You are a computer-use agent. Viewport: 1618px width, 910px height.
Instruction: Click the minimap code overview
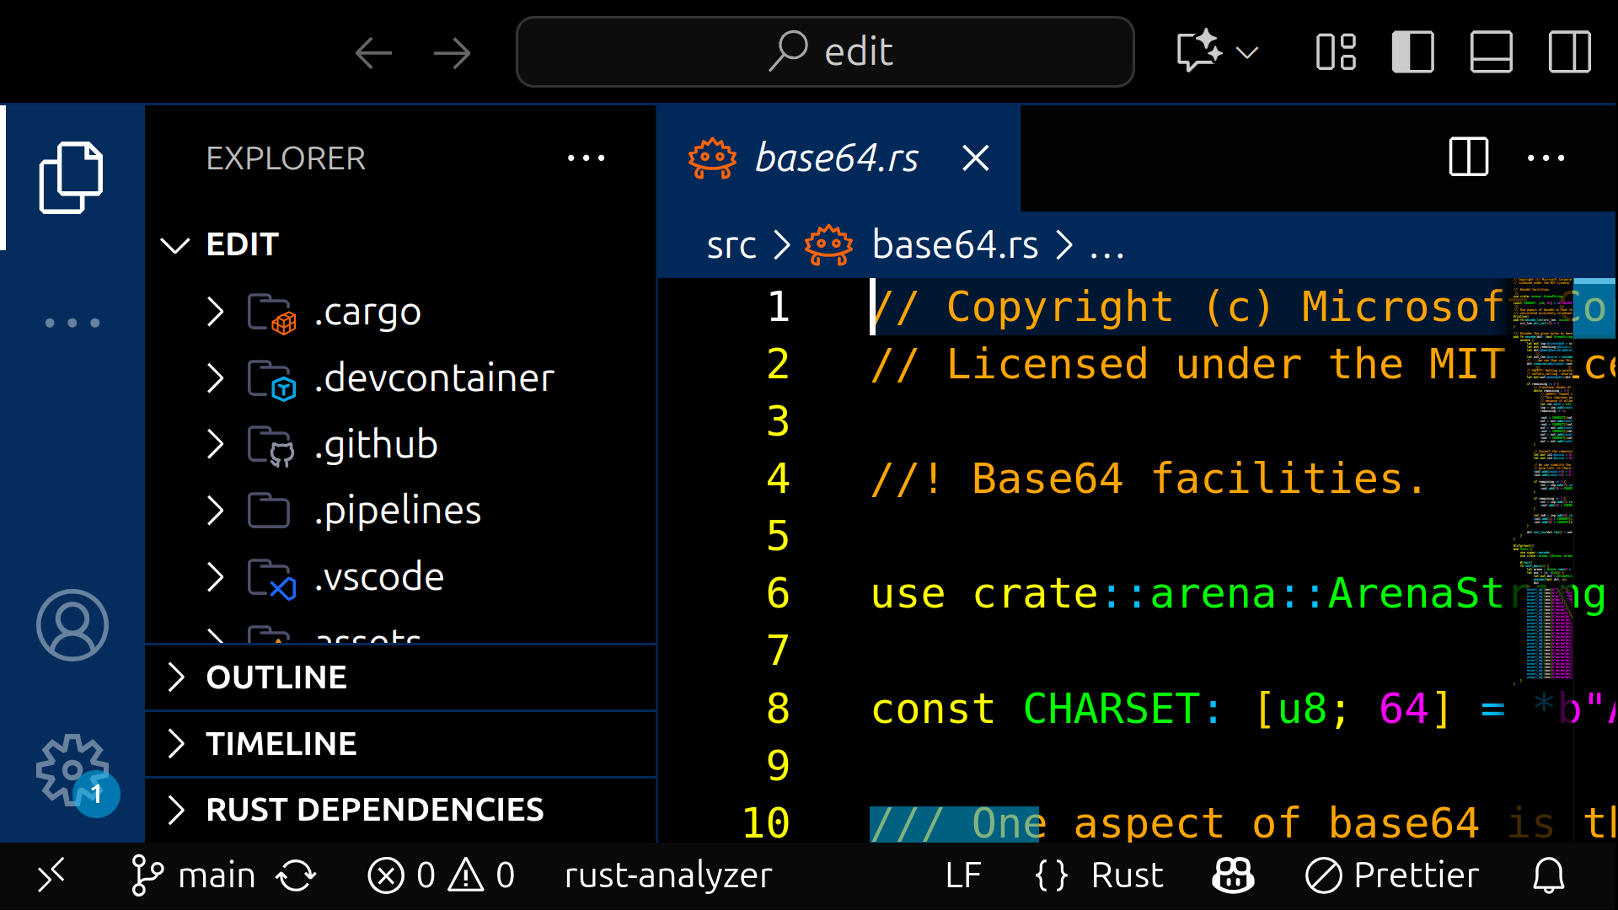1542,480
